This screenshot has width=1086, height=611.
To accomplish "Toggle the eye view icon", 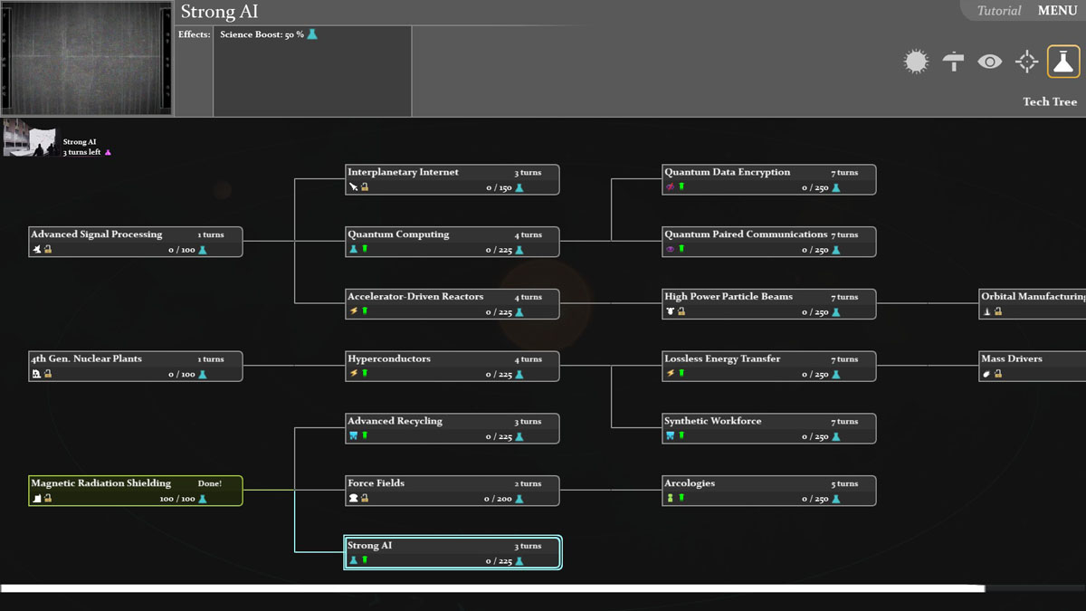I will pyautogui.click(x=990, y=62).
